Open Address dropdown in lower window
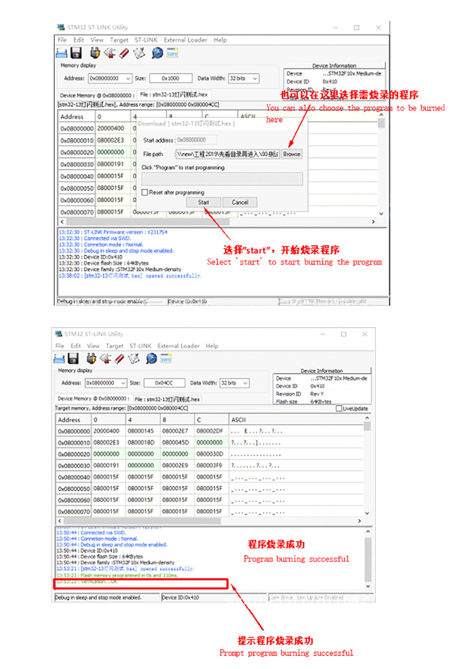Screen dimensions: 455x669 point(123,383)
